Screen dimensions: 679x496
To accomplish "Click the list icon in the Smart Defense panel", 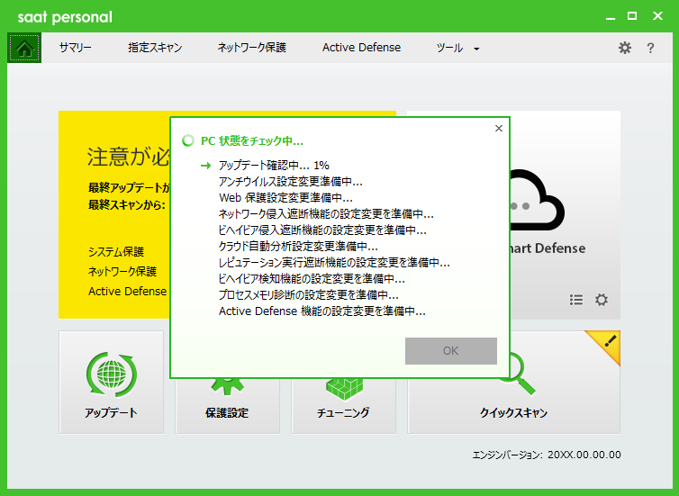I will point(576,300).
